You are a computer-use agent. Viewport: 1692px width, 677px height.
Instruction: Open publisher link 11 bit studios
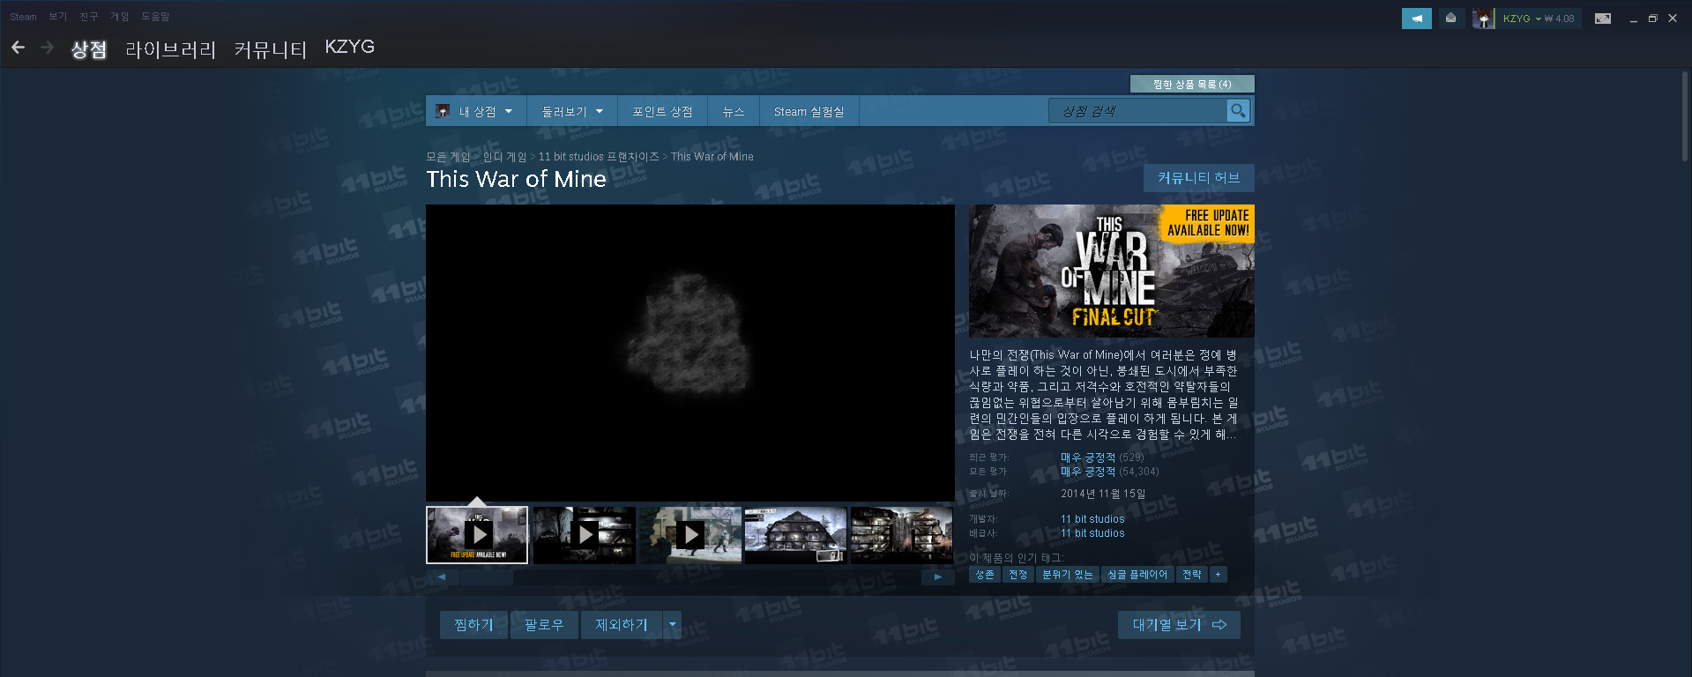click(1092, 533)
